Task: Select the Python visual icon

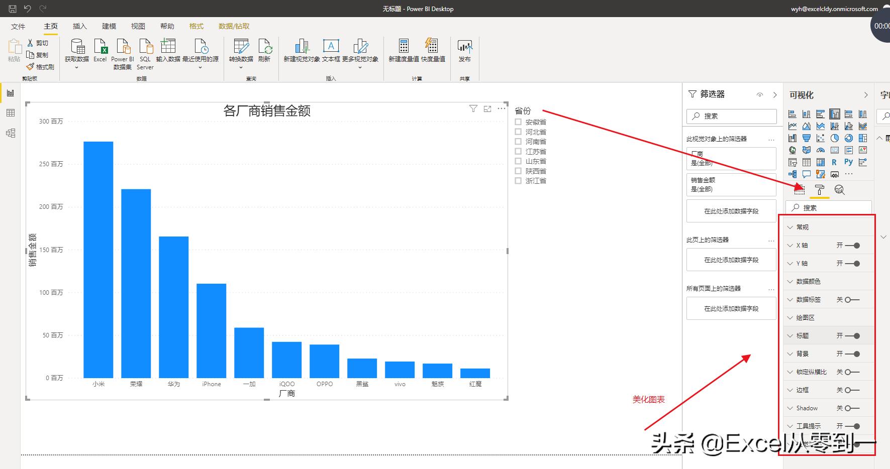Action: [x=848, y=162]
